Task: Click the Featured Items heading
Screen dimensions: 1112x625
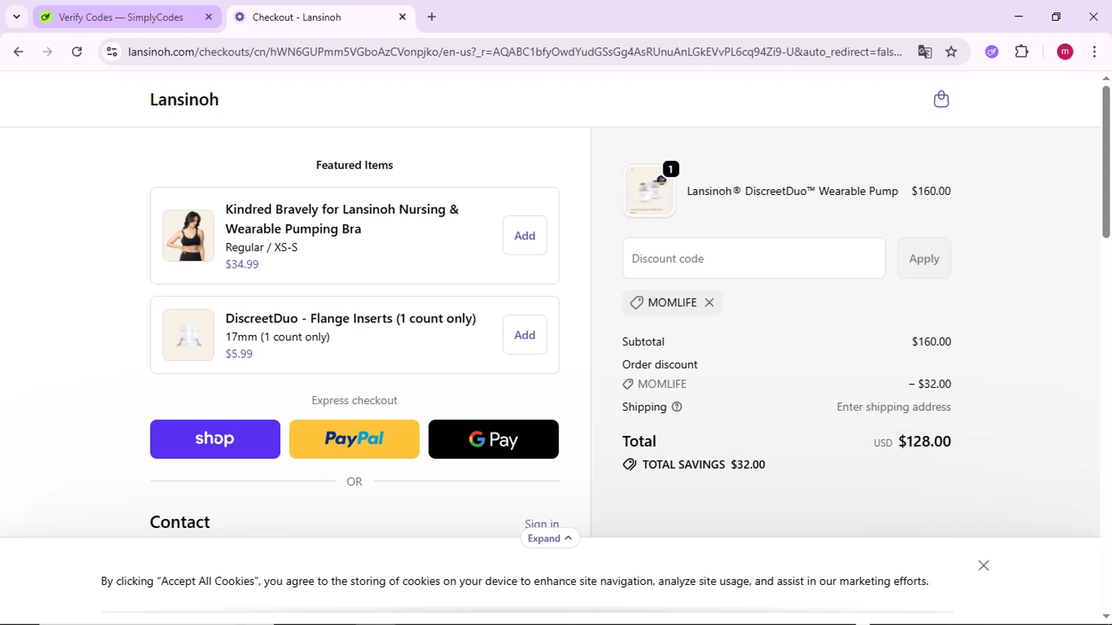Action: 354,165
